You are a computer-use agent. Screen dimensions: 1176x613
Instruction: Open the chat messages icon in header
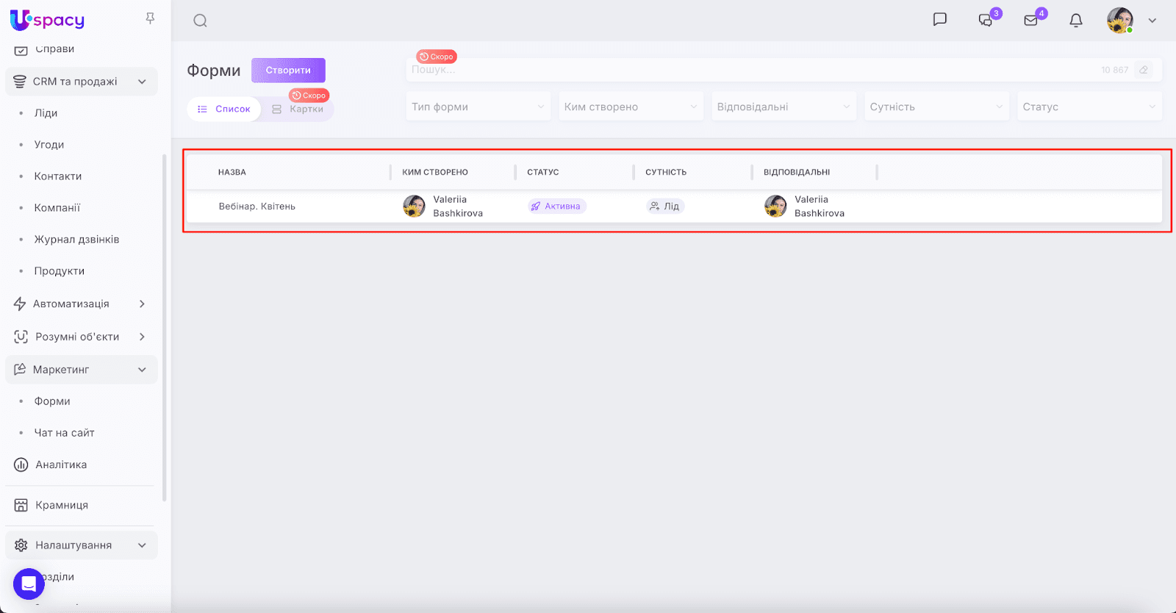(939, 20)
